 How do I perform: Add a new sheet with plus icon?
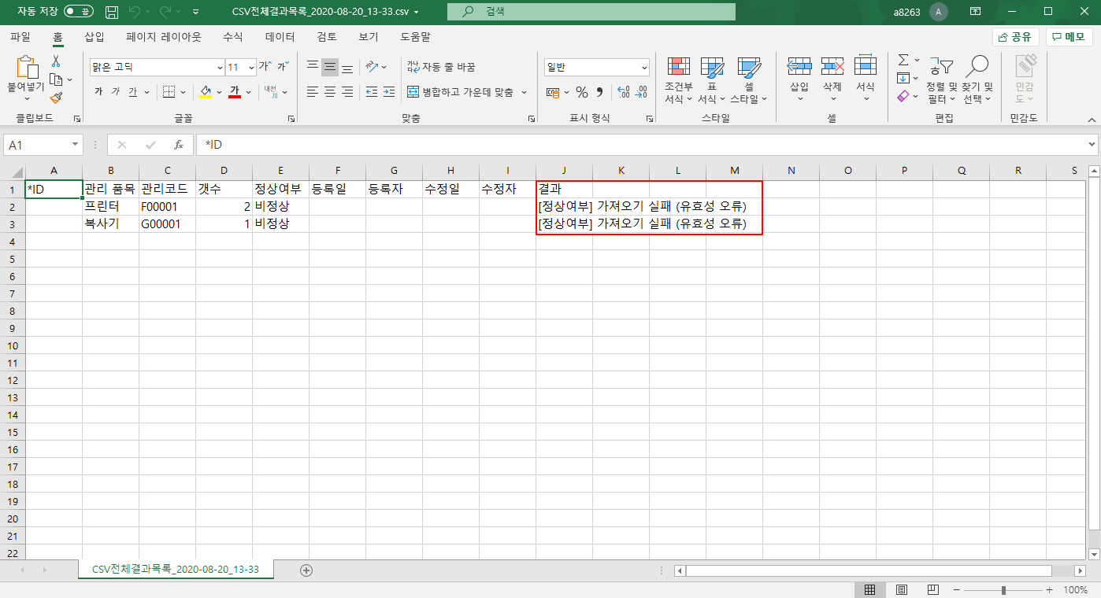(x=306, y=570)
